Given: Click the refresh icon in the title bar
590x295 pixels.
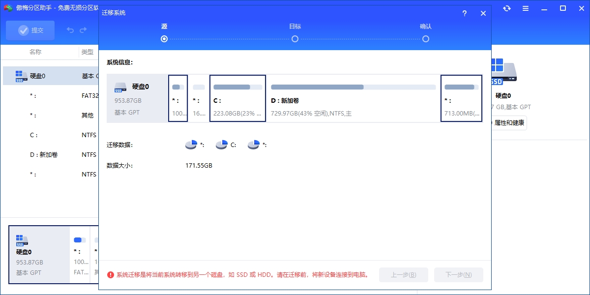Looking at the screenshot, I should 507,8.
